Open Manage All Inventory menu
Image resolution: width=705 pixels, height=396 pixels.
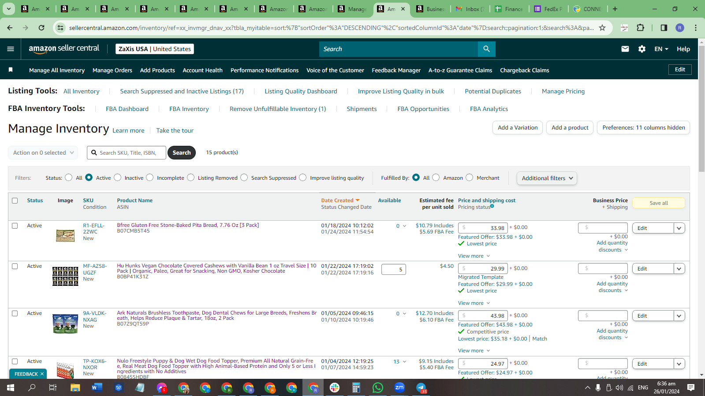point(57,70)
